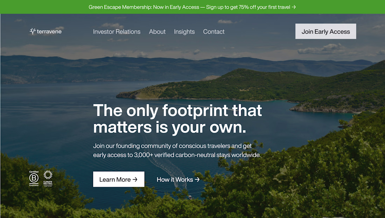
Task: Open the Certified B Corporation badge
Action: click(34, 178)
